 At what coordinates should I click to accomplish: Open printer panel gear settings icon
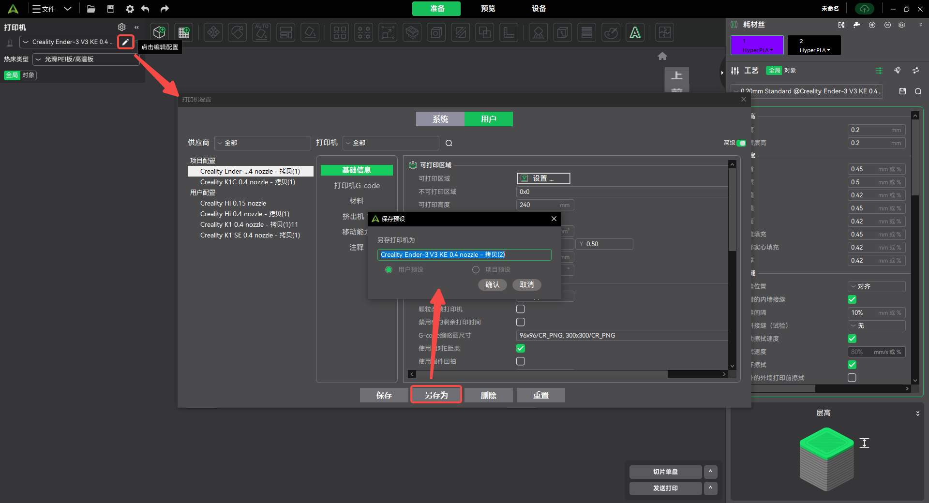point(122,27)
